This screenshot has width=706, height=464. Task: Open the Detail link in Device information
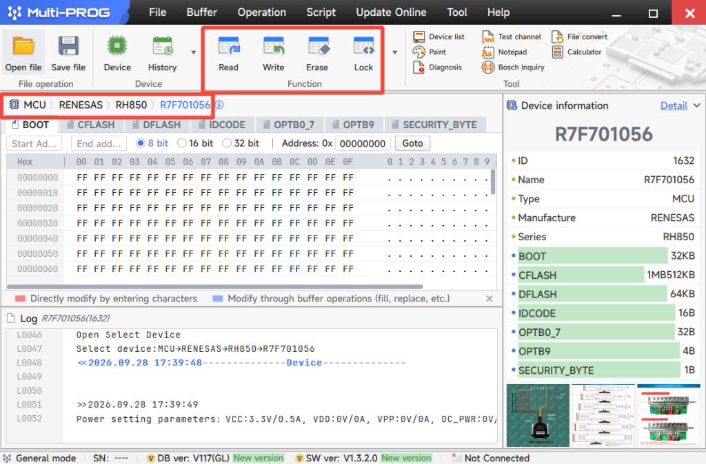[674, 105]
